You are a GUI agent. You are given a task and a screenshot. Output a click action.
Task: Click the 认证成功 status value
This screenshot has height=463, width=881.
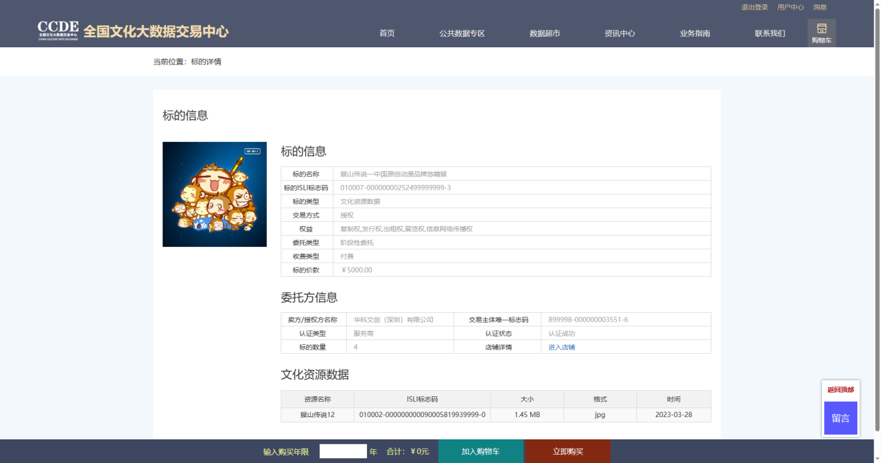point(561,334)
